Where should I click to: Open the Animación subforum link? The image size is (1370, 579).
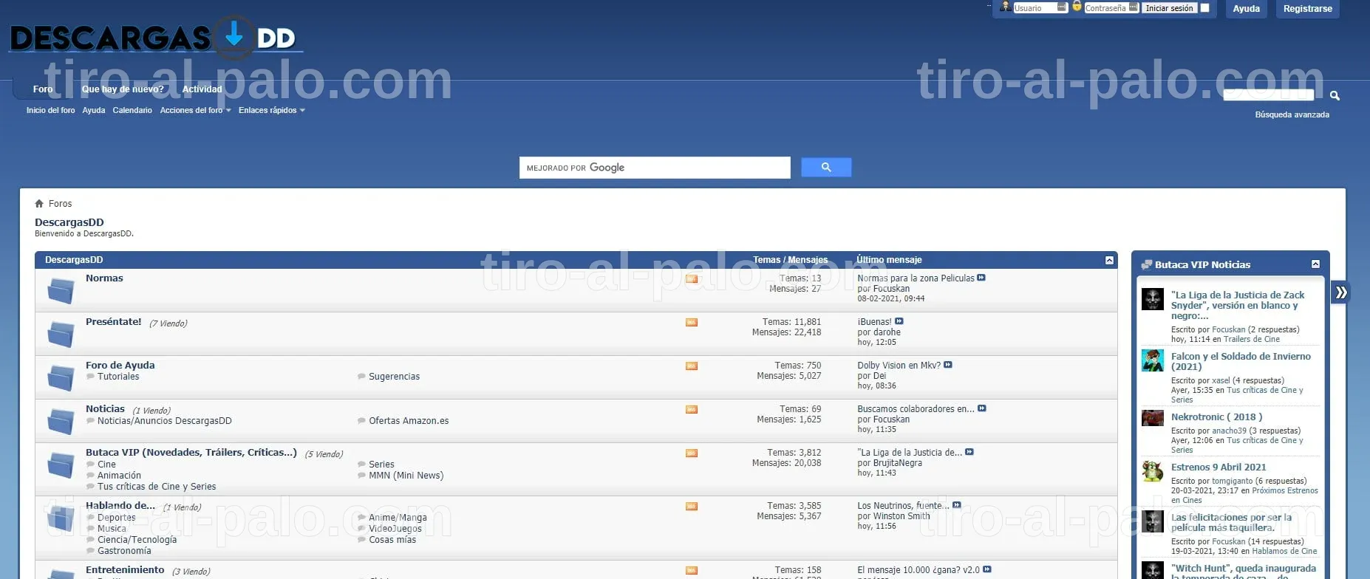[x=119, y=476]
